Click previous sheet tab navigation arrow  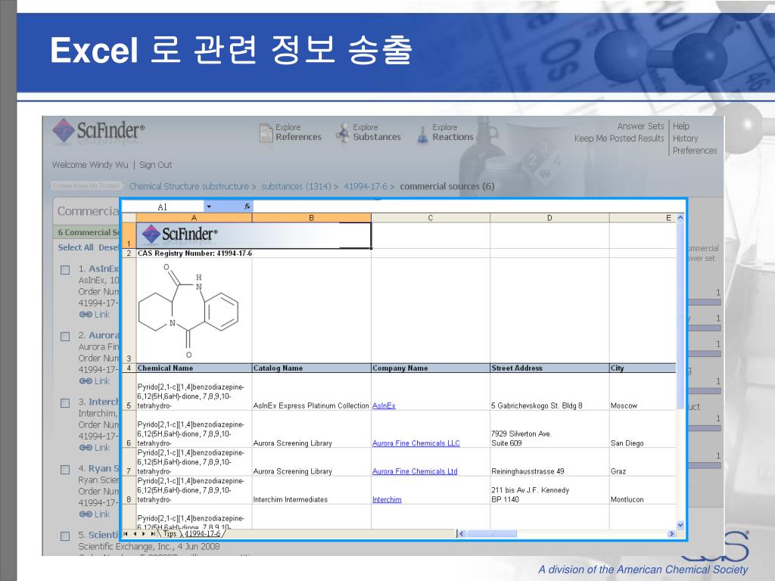click(x=135, y=534)
